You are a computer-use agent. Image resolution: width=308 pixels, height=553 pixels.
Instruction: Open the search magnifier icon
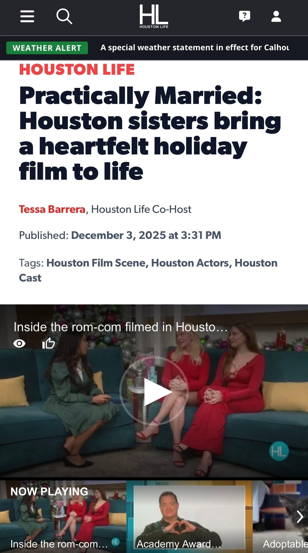click(64, 17)
